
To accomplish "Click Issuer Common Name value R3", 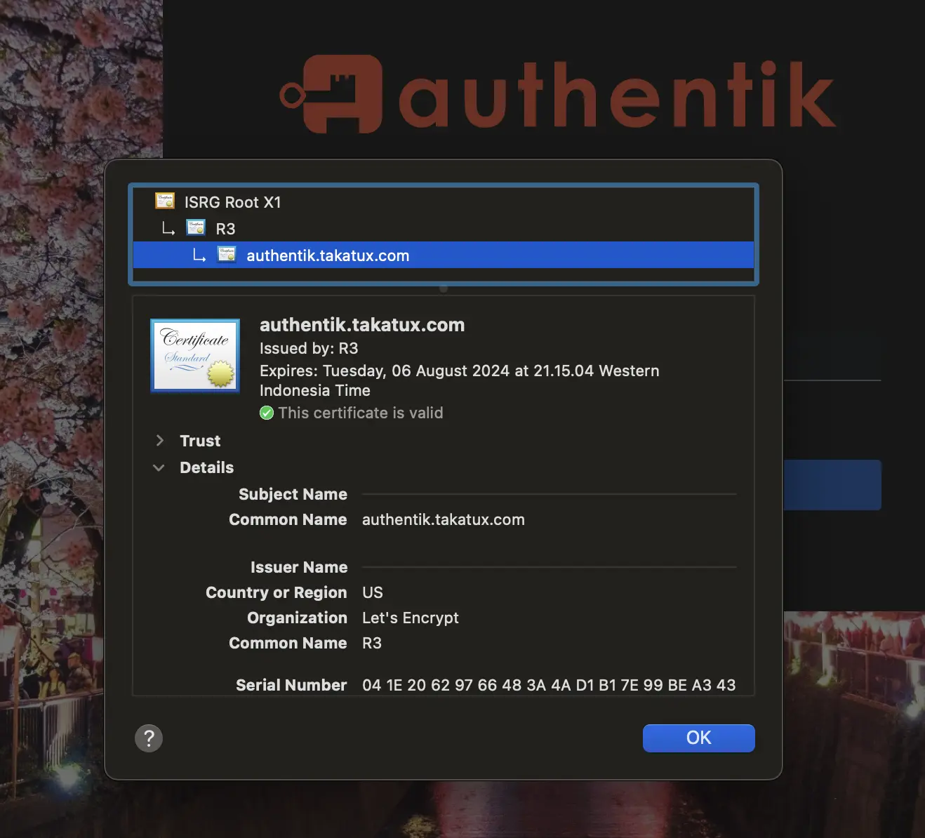I will [x=372, y=644].
